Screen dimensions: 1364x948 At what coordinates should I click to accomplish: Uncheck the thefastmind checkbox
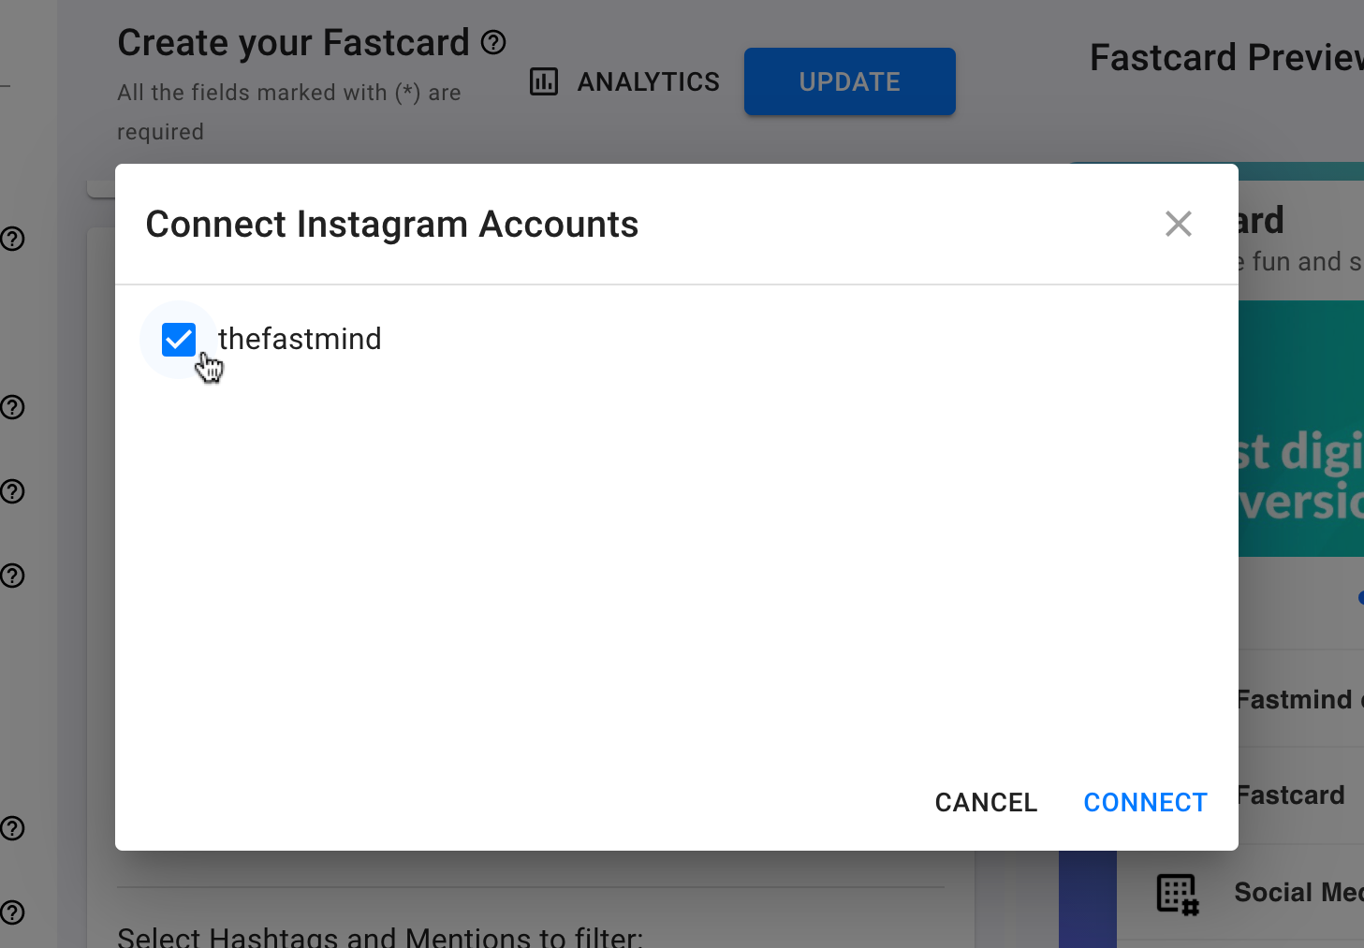click(179, 340)
